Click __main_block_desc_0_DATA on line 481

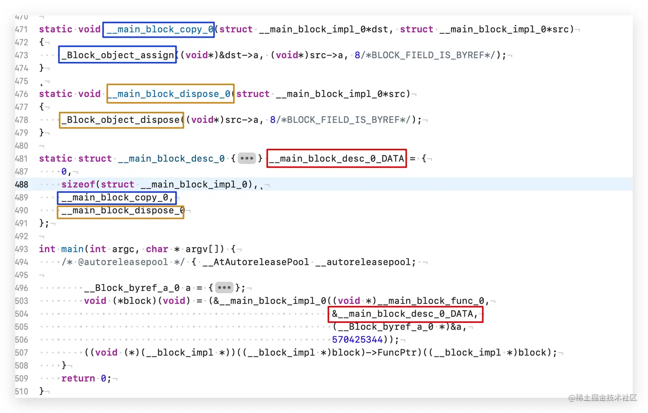pyautogui.click(x=336, y=159)
